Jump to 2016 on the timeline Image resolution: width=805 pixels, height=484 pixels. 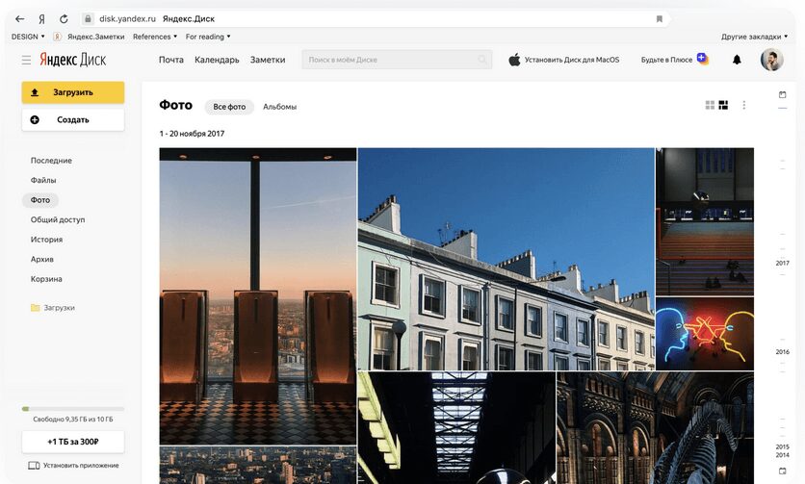pos(782,352)
